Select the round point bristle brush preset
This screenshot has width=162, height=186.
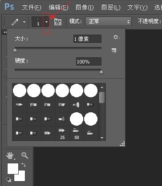coord(20,105)
